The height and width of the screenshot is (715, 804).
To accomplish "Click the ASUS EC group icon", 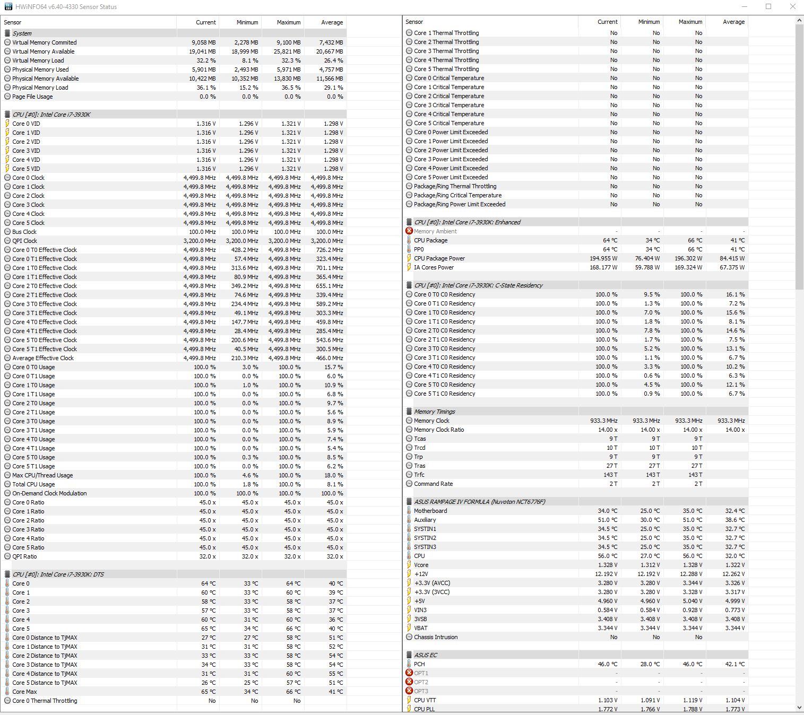I will (409, 655).
